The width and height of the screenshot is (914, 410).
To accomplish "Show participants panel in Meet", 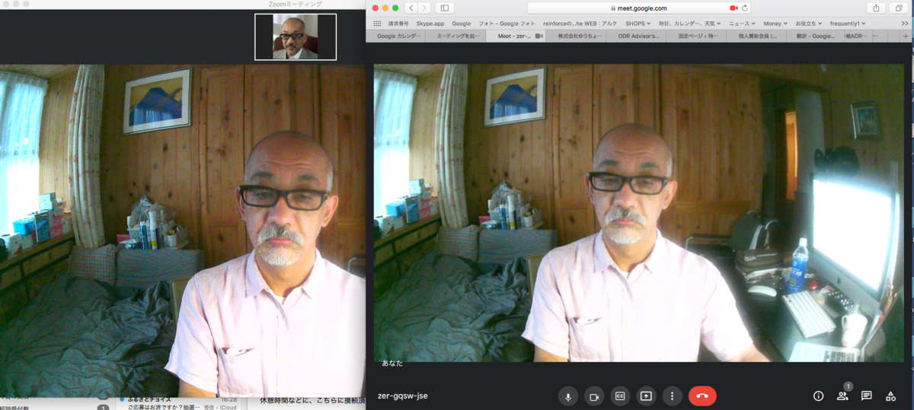I will 842,396.
